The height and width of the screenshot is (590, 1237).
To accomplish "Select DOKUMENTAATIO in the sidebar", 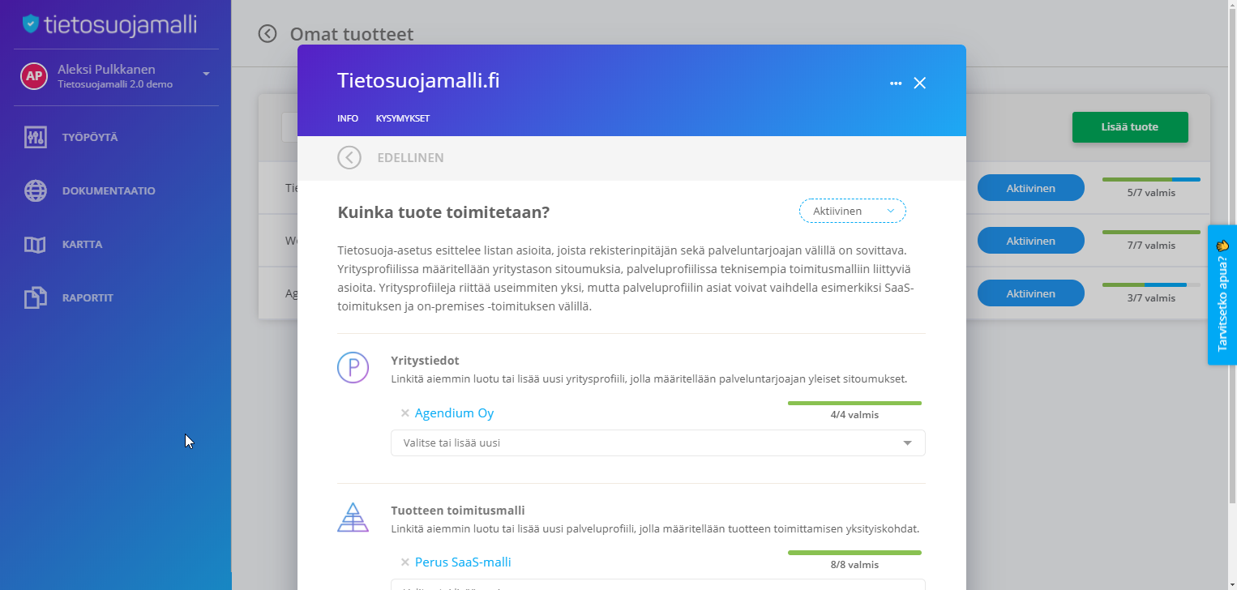I will pos(109,191).
